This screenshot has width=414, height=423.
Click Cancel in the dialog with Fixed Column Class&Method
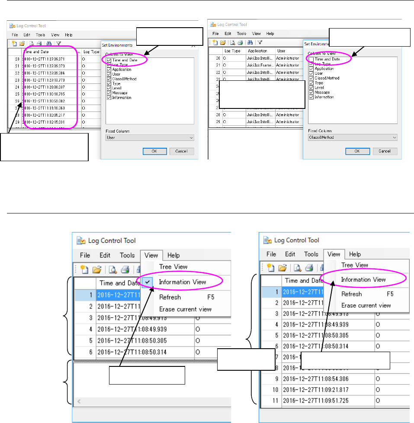click(385, 151)
